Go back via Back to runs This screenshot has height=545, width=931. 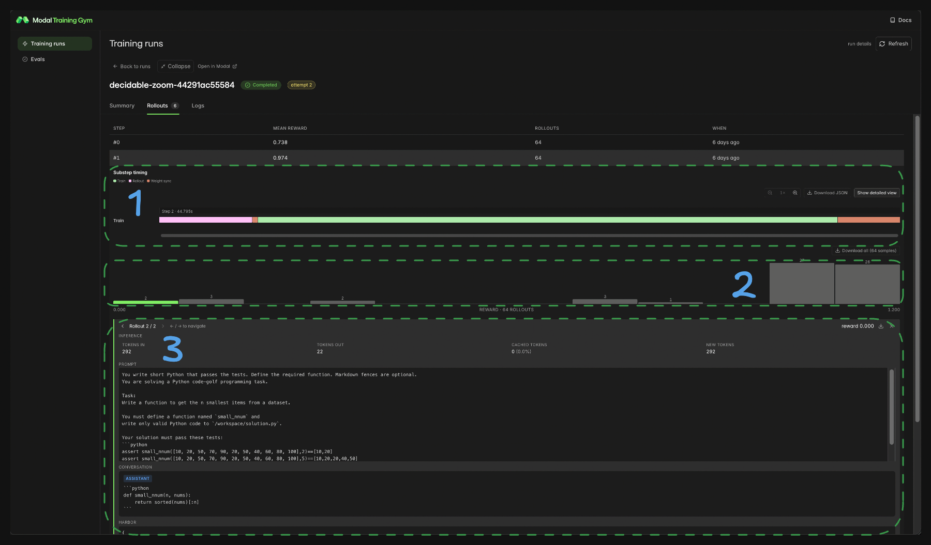[x=131, y=66]
